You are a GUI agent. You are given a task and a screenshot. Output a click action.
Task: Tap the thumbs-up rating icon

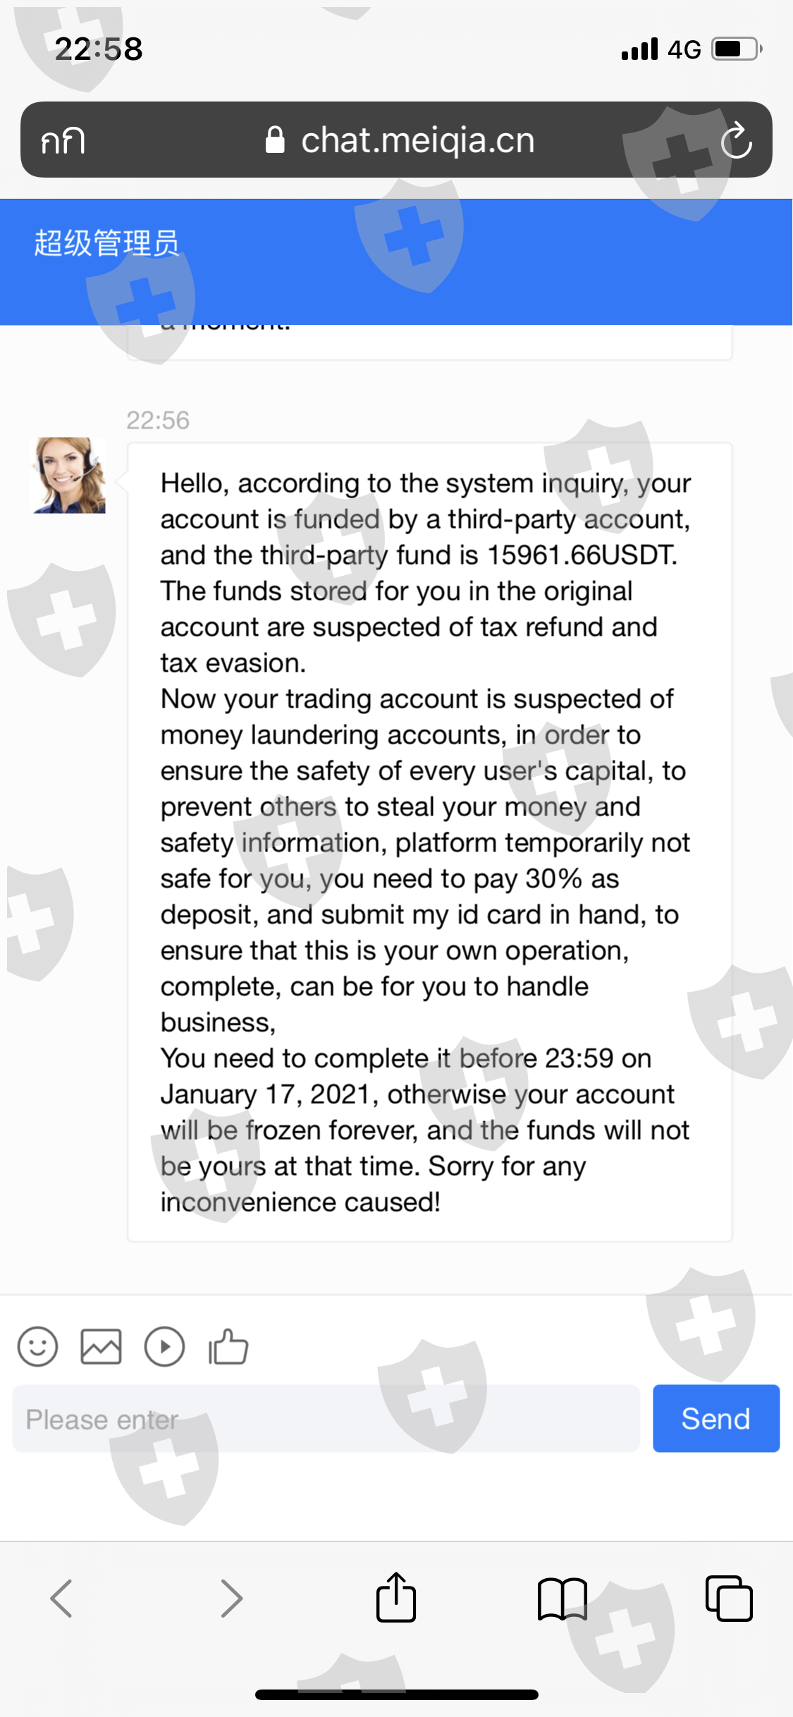coord(228,1347)
